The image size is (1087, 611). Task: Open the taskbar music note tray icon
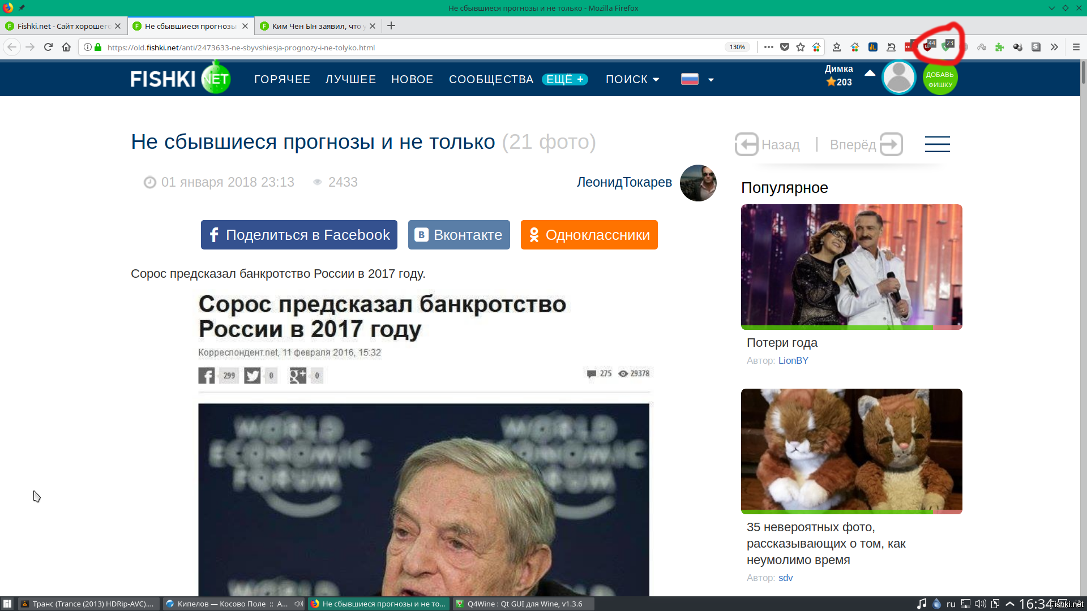pyautogui.click(x=922, y=604)
